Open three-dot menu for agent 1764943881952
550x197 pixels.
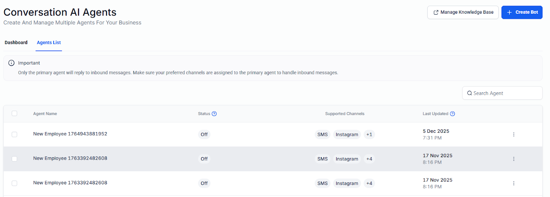[x=514, y=135]
